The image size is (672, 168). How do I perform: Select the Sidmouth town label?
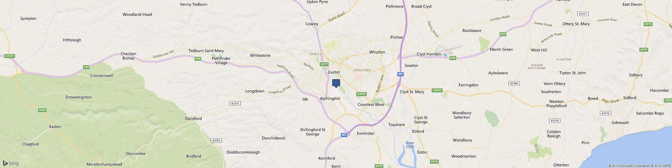620,123
